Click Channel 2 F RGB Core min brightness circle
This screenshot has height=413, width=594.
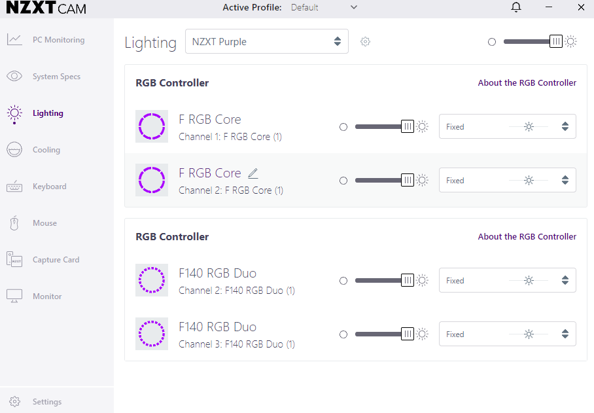[x=343, y=181]
